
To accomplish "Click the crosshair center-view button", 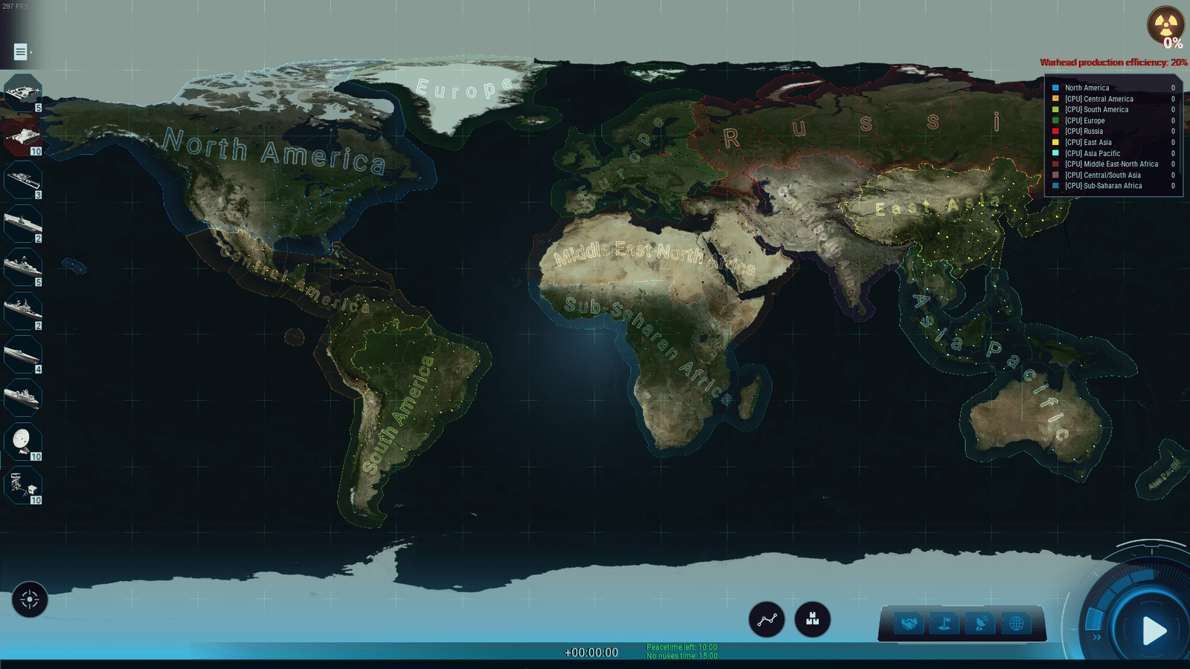I will pos(30,600).
